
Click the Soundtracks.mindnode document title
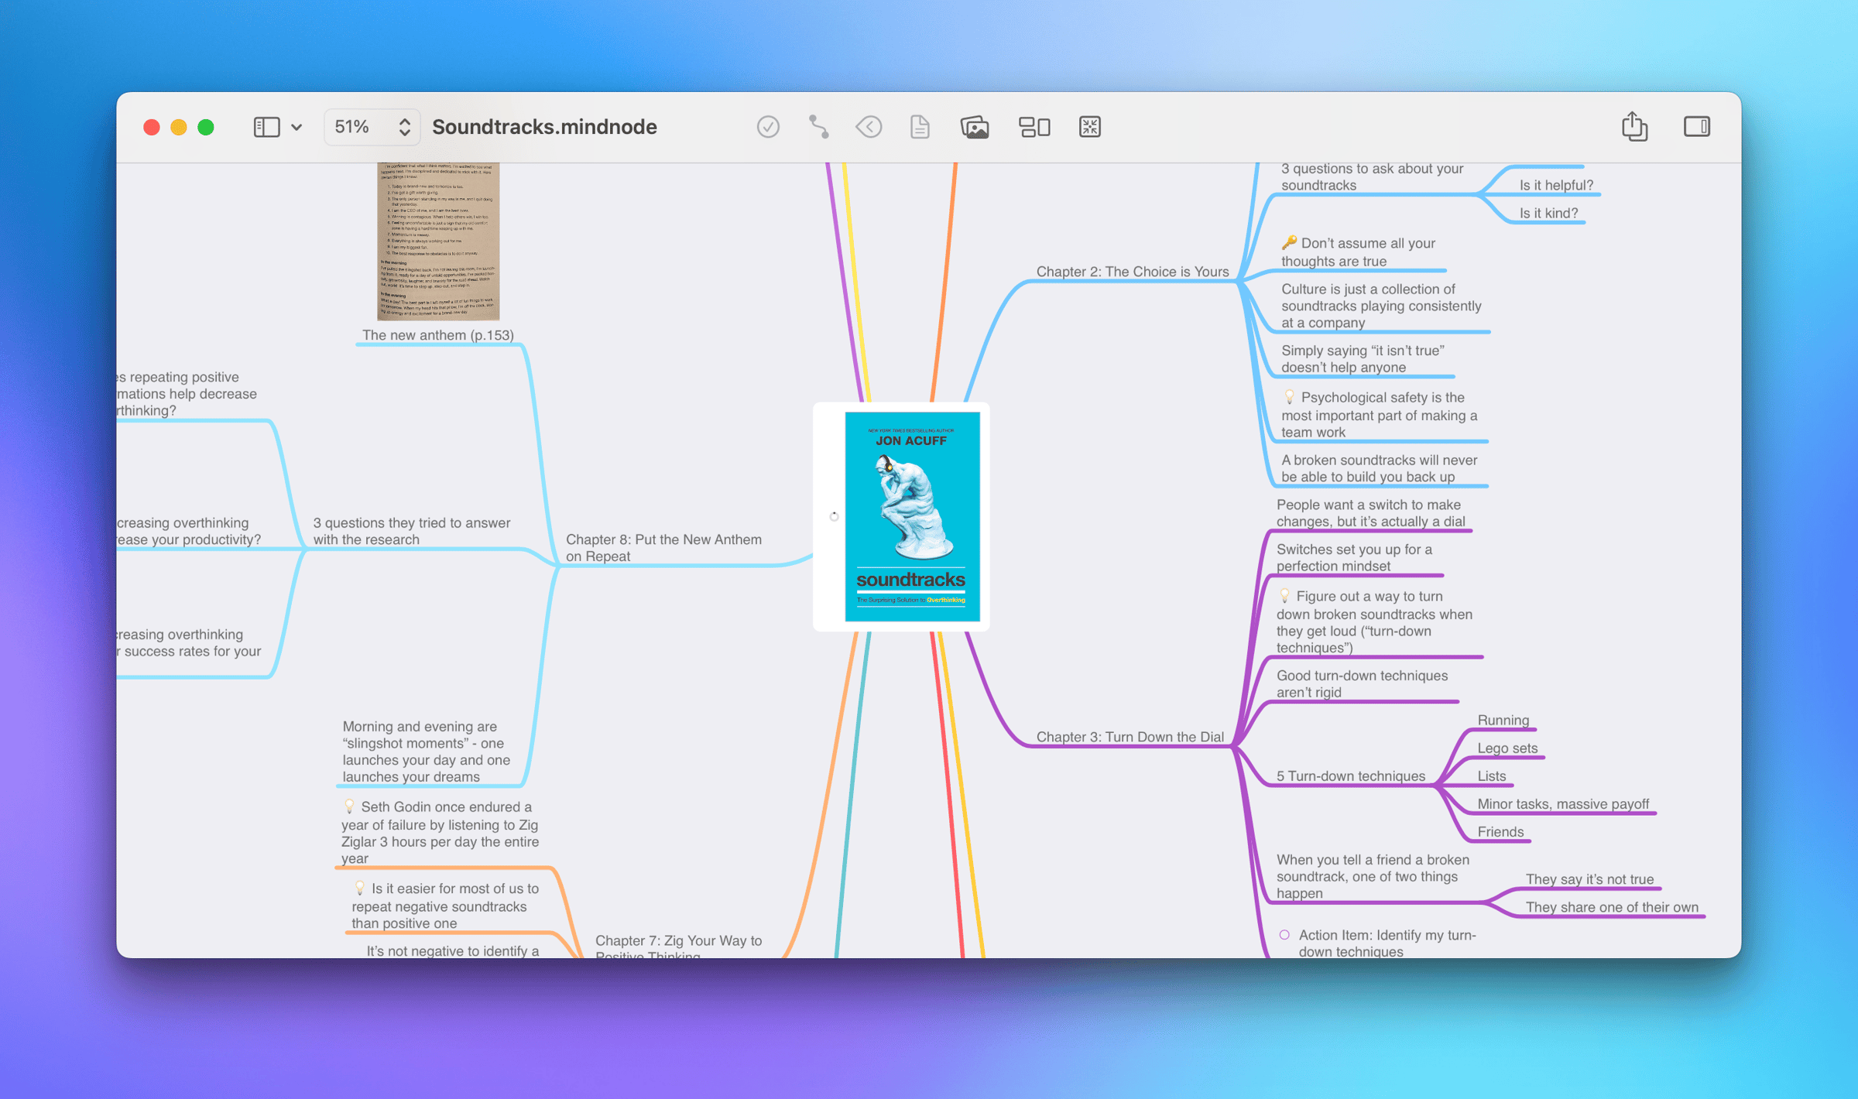point(544,127)
